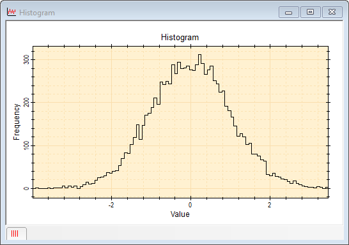Click the y-axis tick label 100
349x245 pixels.
coord(26,145)
